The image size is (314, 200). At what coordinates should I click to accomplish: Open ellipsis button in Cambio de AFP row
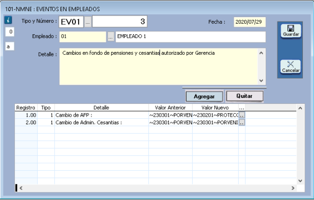242,115
